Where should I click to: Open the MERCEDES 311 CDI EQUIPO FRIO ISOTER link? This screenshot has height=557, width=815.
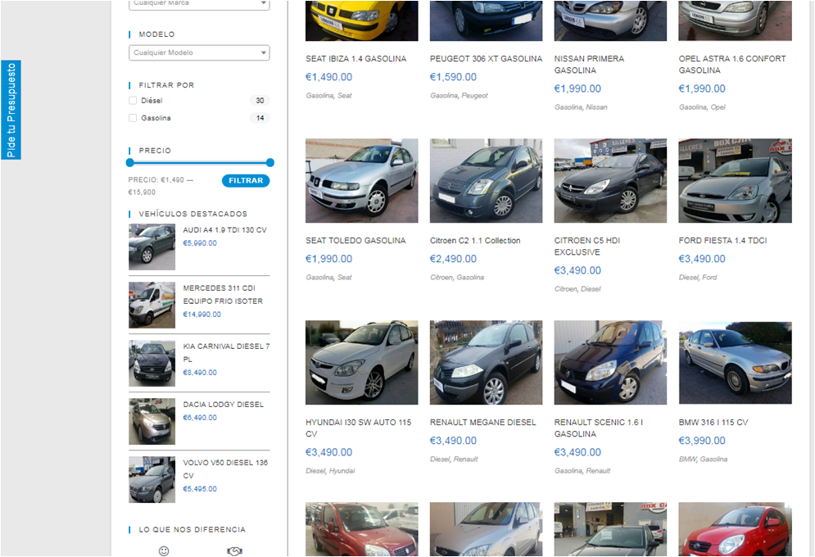223,294
